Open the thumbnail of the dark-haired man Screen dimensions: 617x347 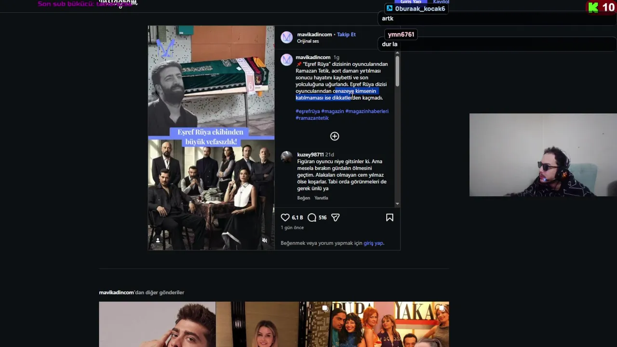(157, 324)
